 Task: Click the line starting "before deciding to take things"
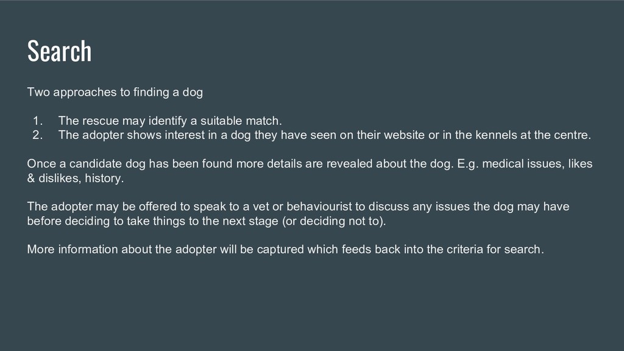[x=207, y=221]
